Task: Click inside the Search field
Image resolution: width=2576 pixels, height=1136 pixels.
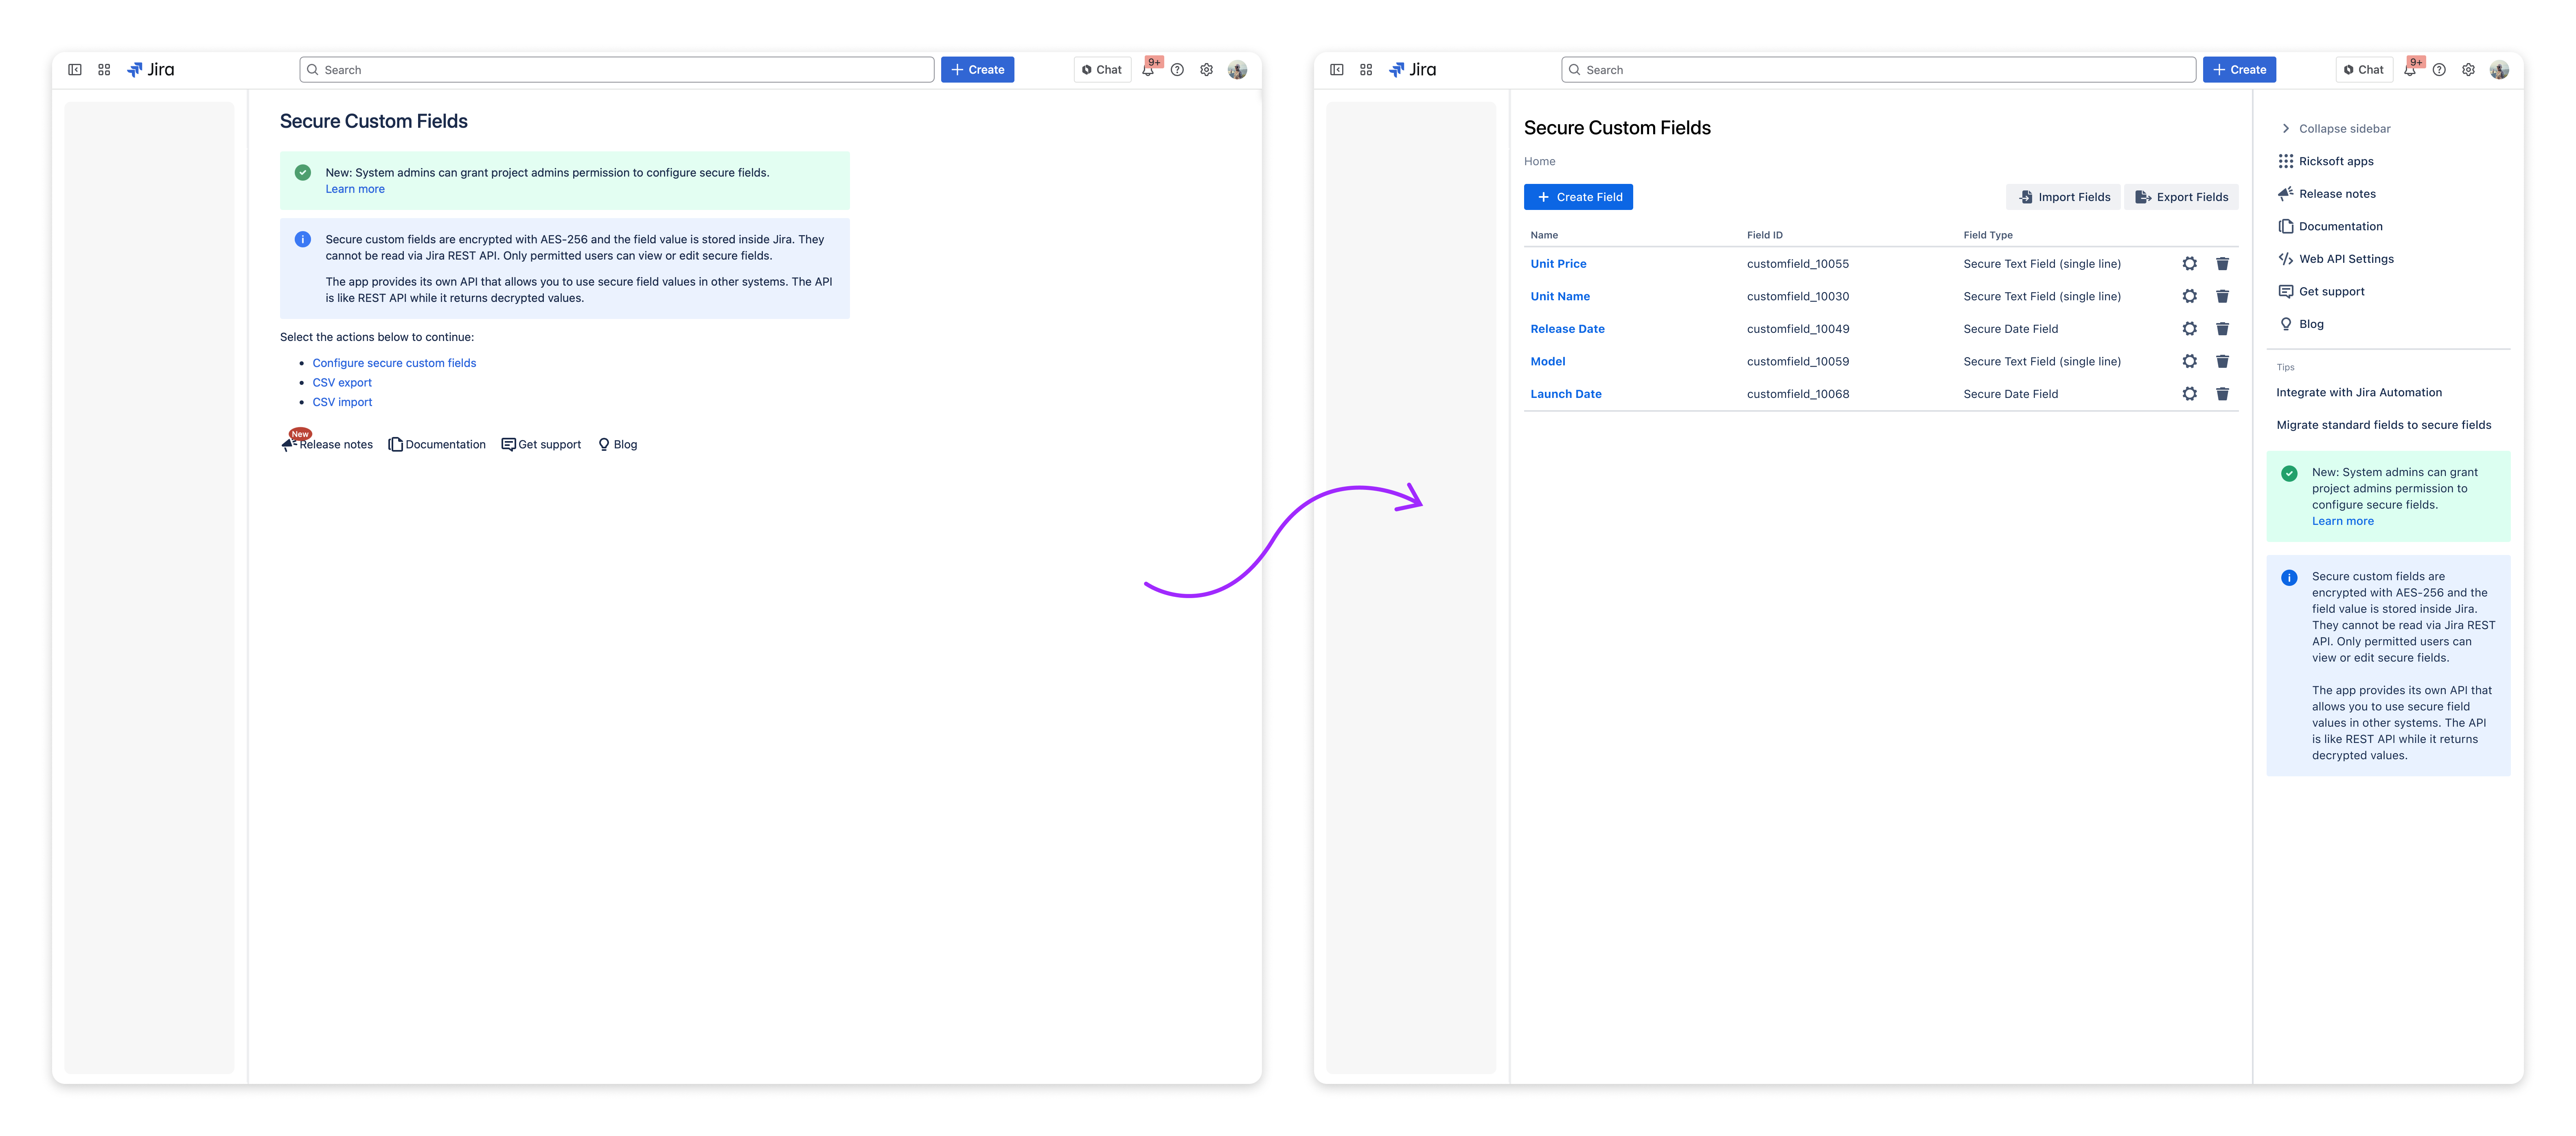Action: [1880, 69]
